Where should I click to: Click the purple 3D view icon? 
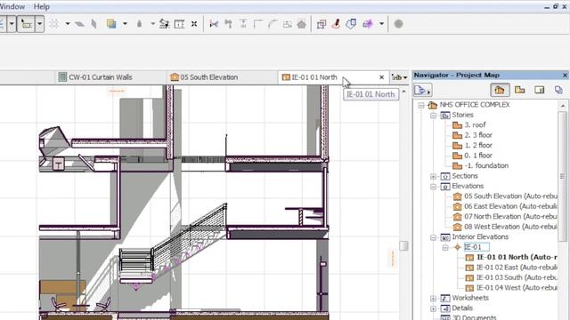(x=368, y=24)
